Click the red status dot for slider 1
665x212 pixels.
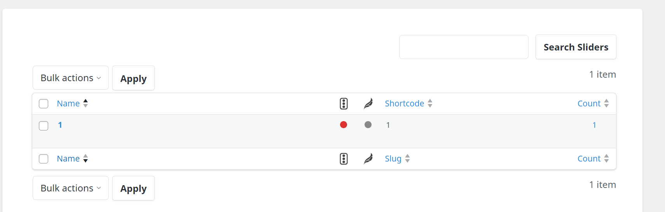(344, 125)
